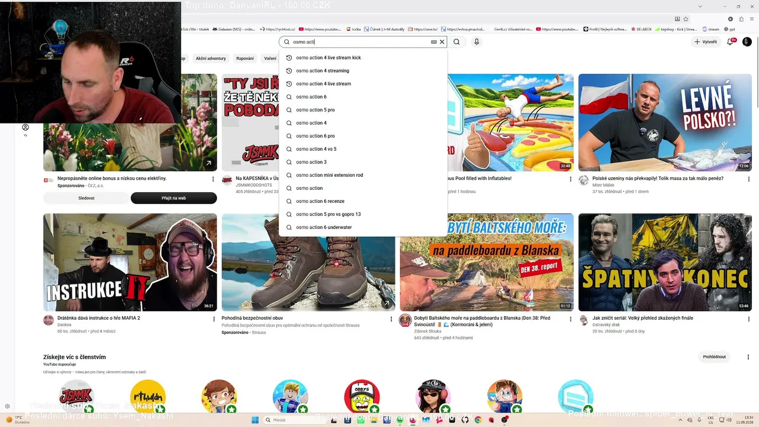Open the Špatný konec video thumbnail
Viewport: 759px width, 427px height.
coord(665,262)
